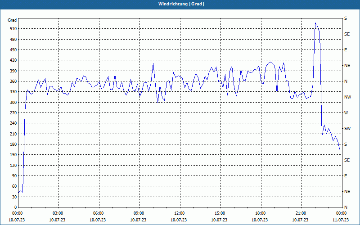
Task: Click the 10.07.23 date below 21:00
Action: pyautogui.click(x=300, y=220)
